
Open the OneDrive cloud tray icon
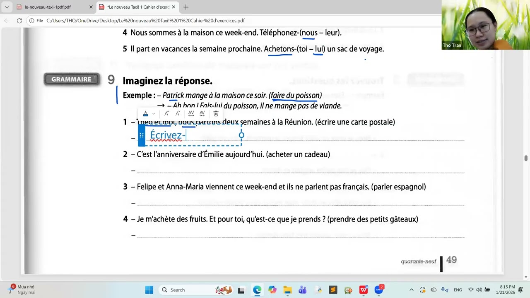(434, 290)
